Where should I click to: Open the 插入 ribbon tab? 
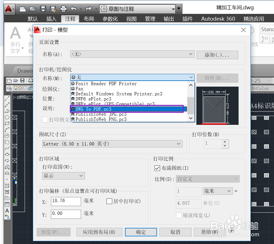pos(51,19)
